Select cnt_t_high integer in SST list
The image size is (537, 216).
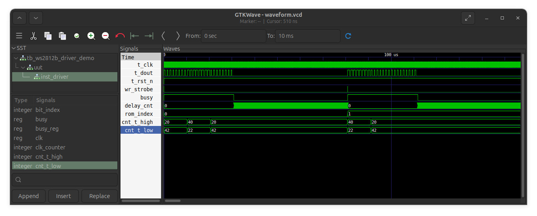point(65,157)
